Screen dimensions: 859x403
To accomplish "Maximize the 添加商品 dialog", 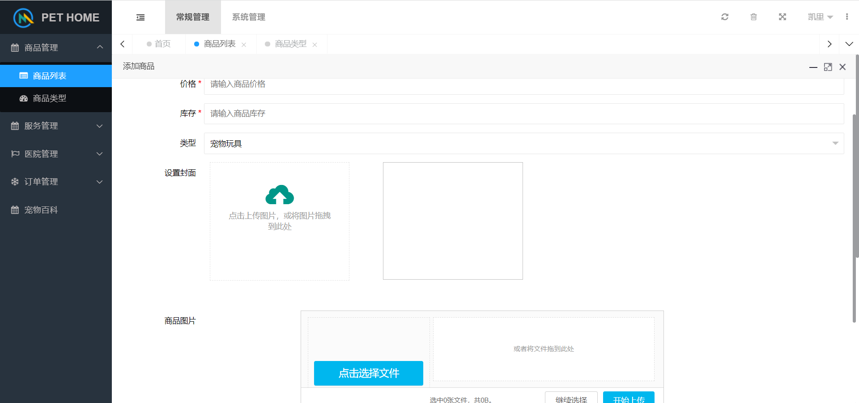I will (x=828, y=67).
